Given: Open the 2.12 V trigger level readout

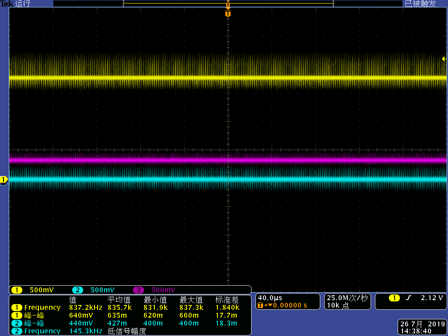Looking at the screenshot, I should pyautogui.click(x=431, y=298).
